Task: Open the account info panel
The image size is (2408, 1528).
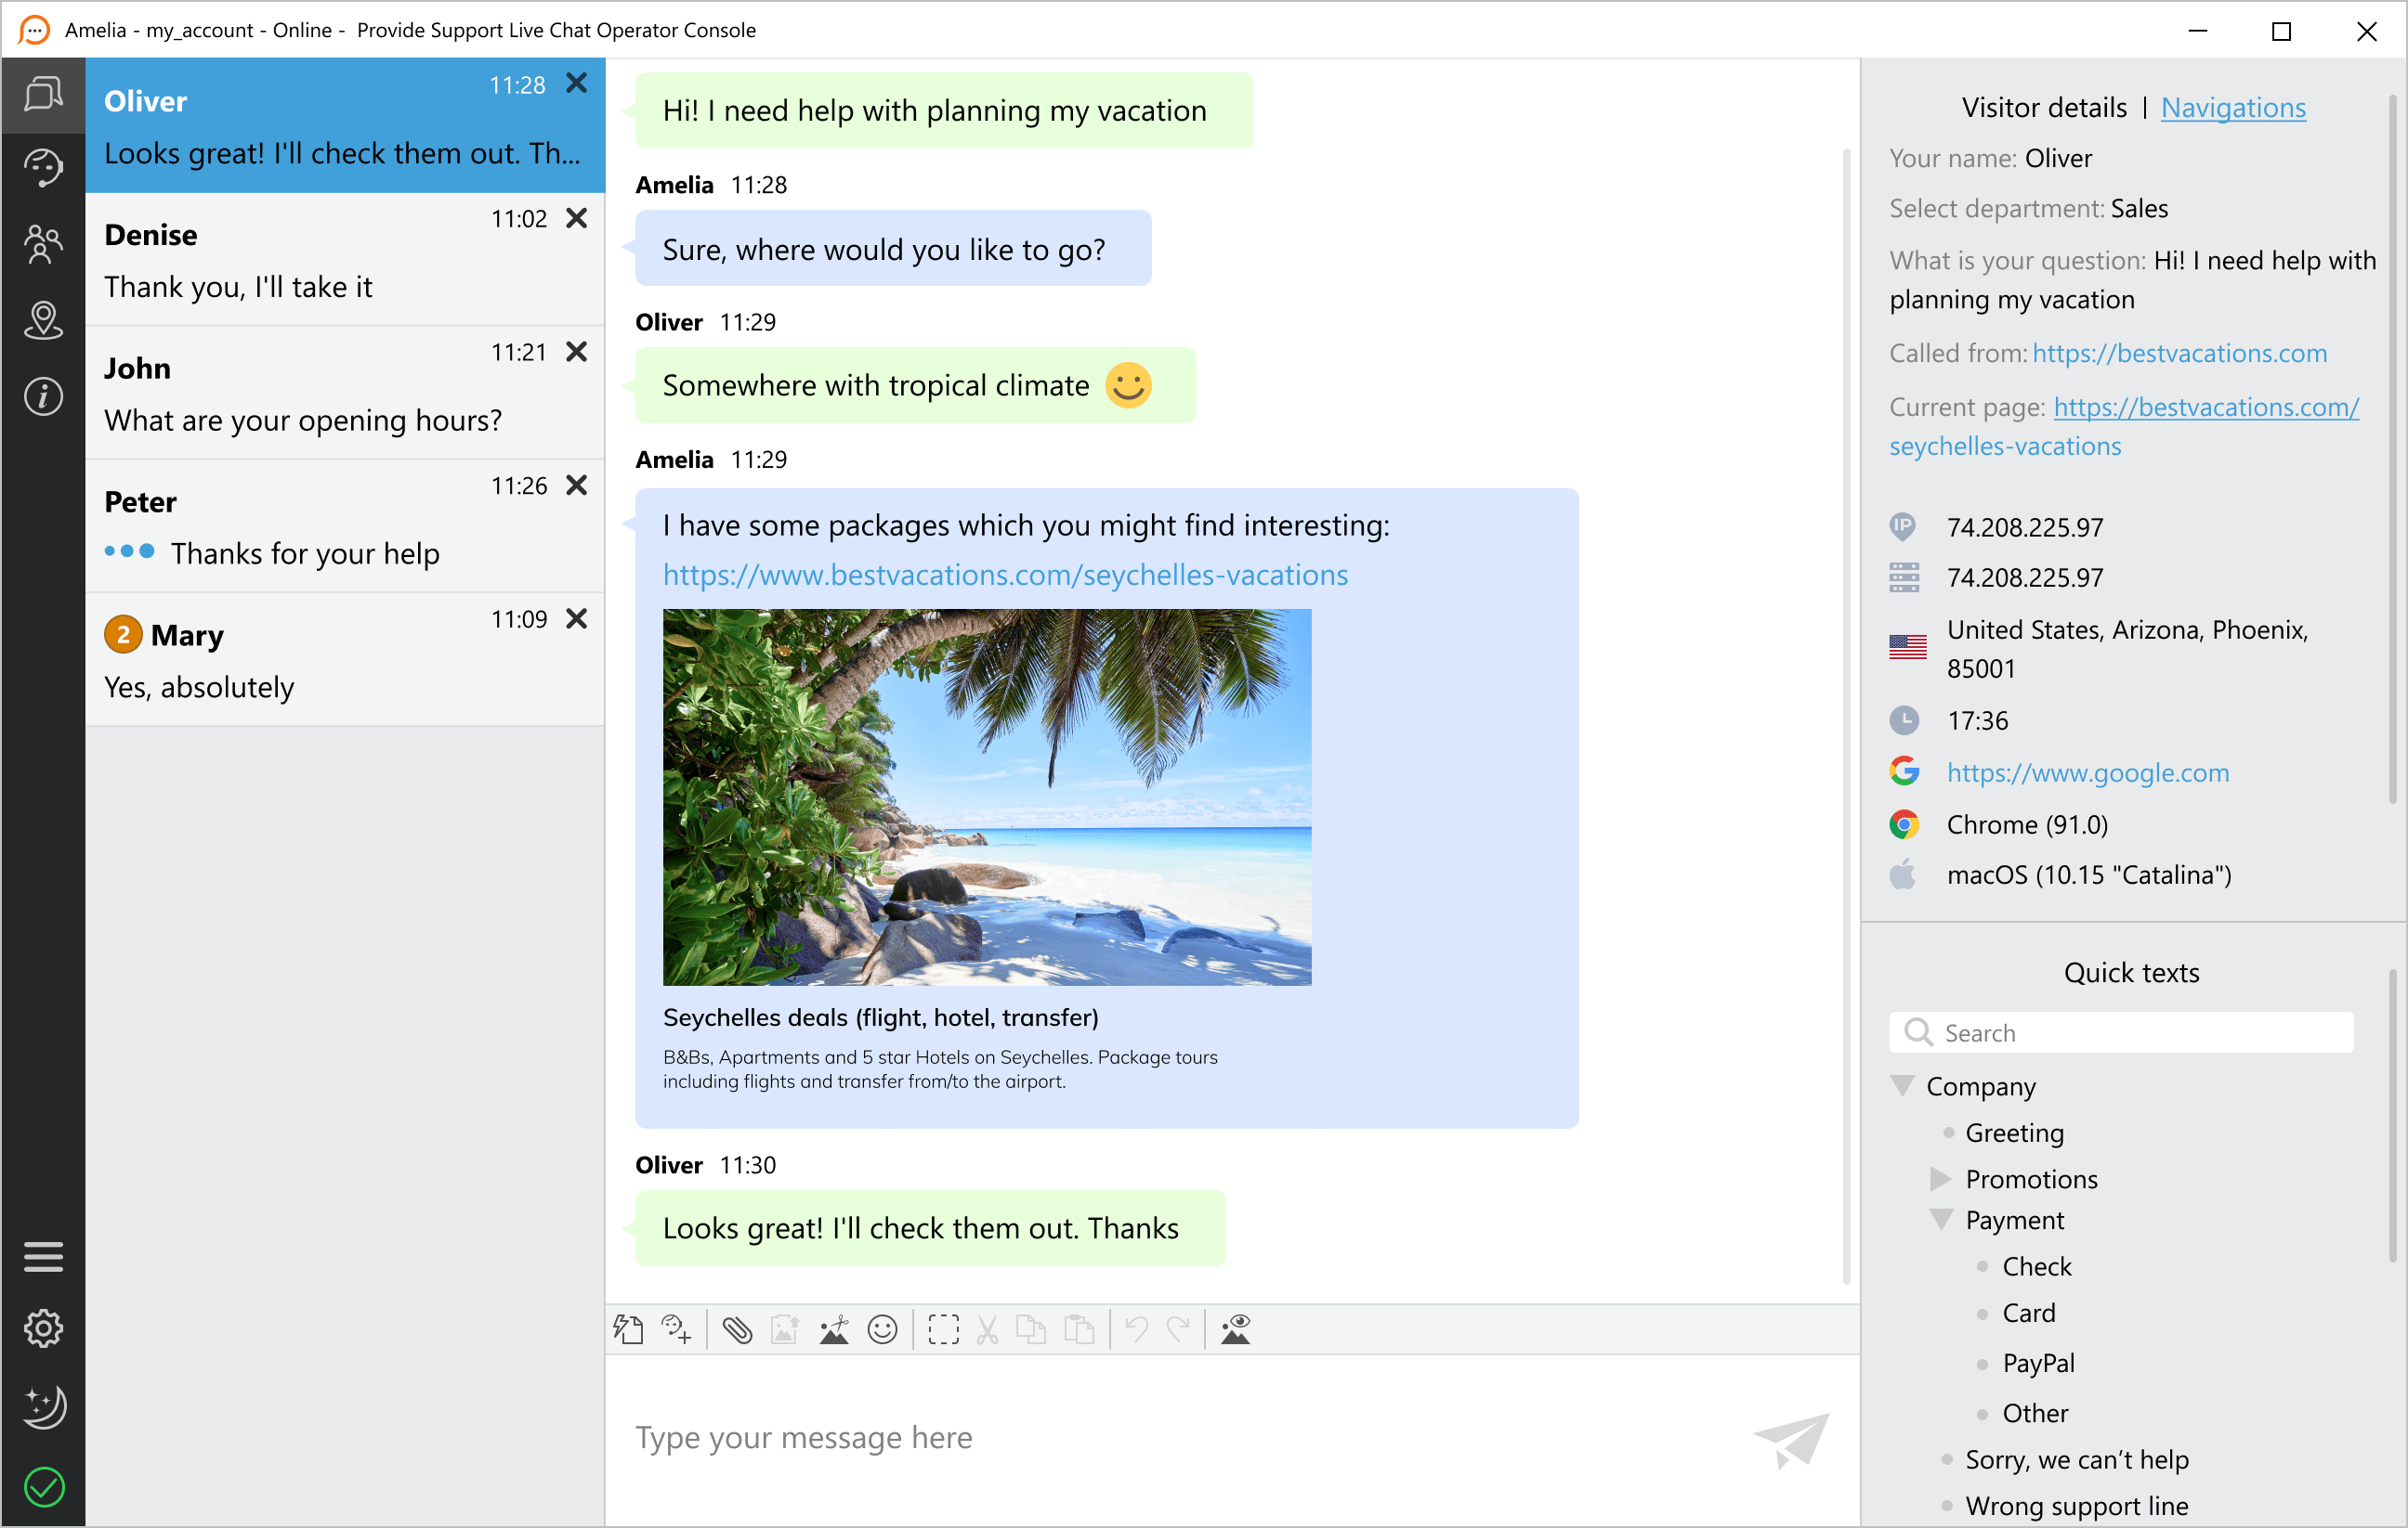Action: [44, 395]
